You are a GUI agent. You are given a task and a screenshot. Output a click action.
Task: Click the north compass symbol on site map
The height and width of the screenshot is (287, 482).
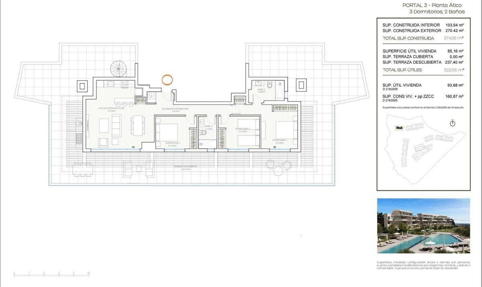452,123
